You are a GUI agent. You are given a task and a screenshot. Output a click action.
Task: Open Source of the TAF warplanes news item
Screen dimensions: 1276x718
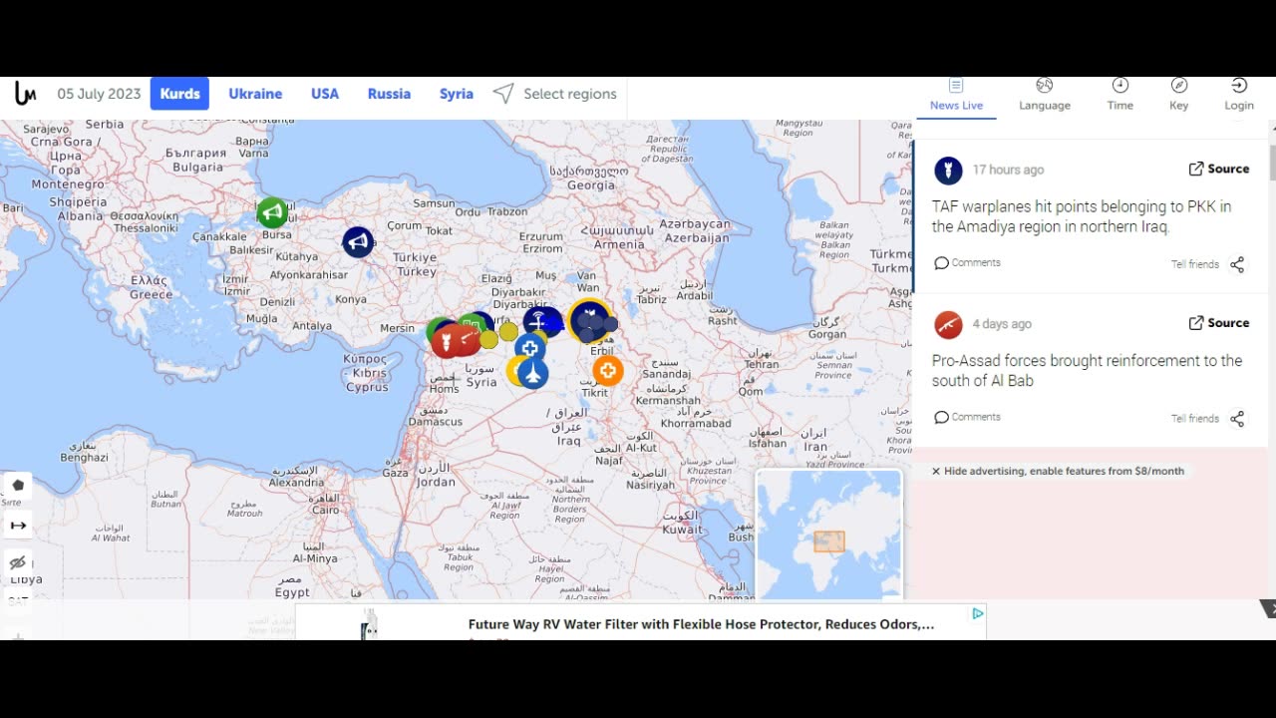point(1218,169)
